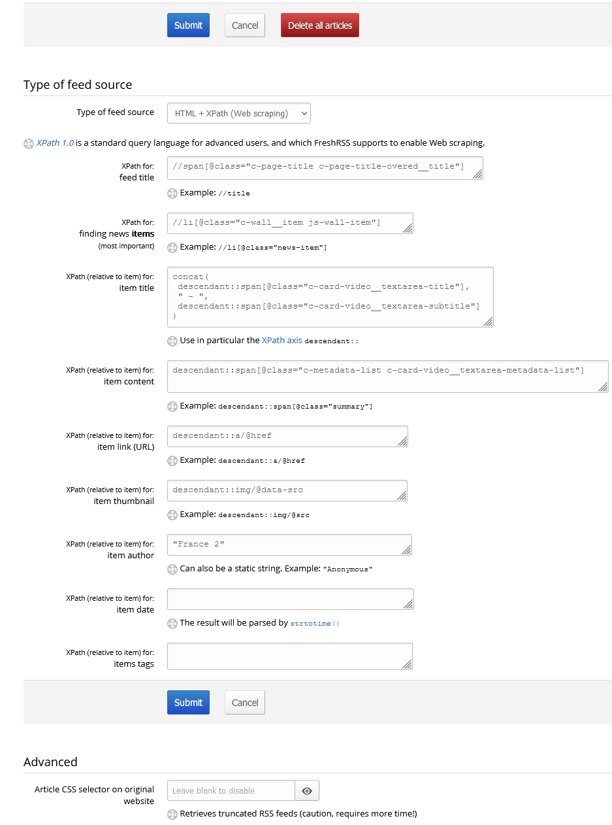This screenshot has height=825, width=612.
Task: Click the help icon beside feed title example
Action: pyautogui.click(x=172, y=193)
